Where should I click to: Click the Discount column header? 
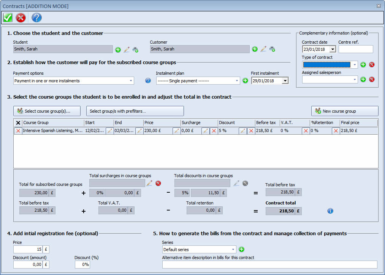tap(236, 123)
